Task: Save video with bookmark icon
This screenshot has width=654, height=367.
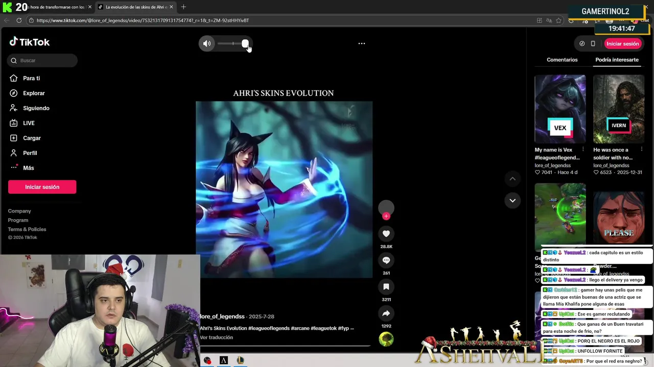Action: (386, 286)
